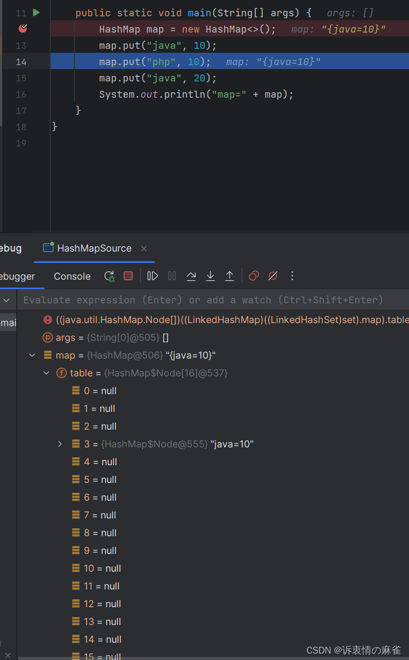409x660 pixels.
Task: Click the inline hint map: "{java=10}" on line 12
Action: coord(338,30)
